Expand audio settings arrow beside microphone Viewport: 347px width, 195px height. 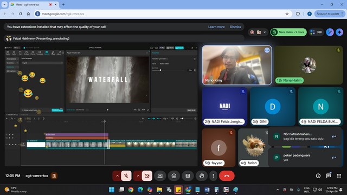click(x=117, y=175)
